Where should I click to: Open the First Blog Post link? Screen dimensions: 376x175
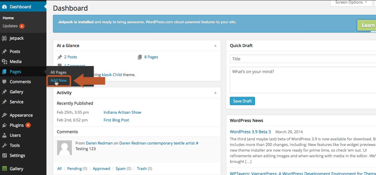116,120
